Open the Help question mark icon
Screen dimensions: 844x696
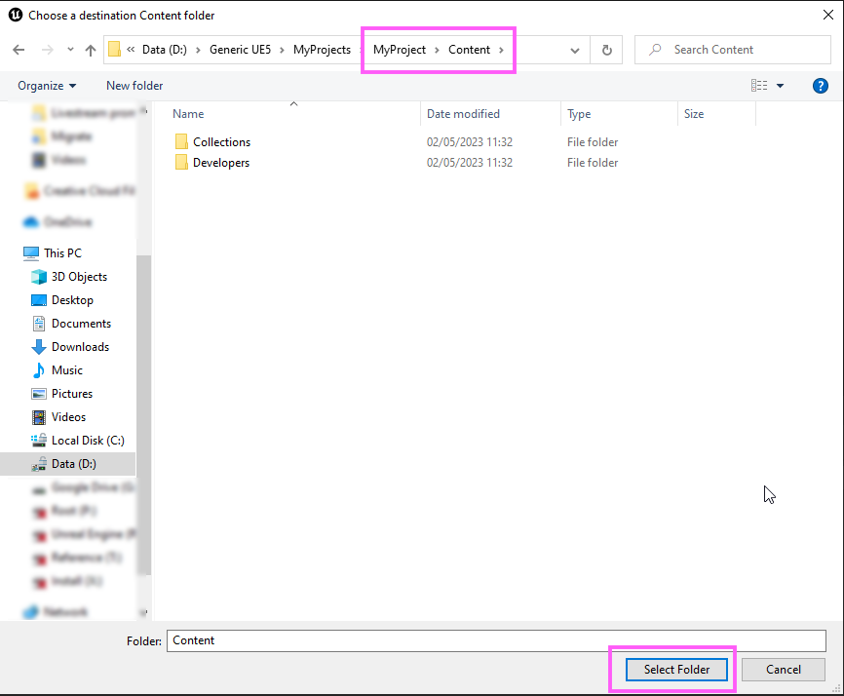821,86
